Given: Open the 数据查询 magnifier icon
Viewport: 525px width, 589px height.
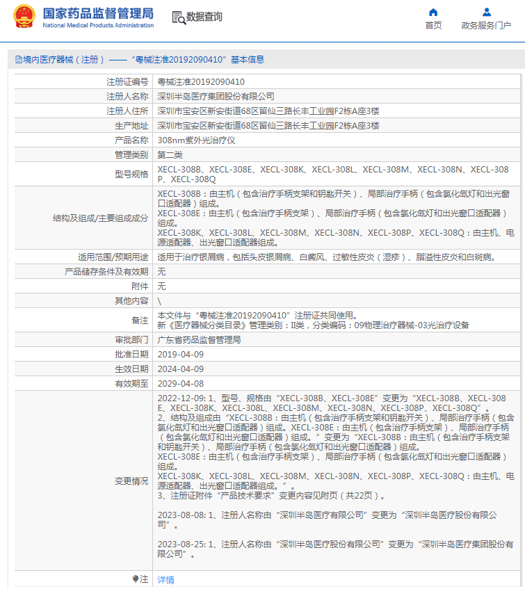Looking at the screenshot, I should 179,17.
